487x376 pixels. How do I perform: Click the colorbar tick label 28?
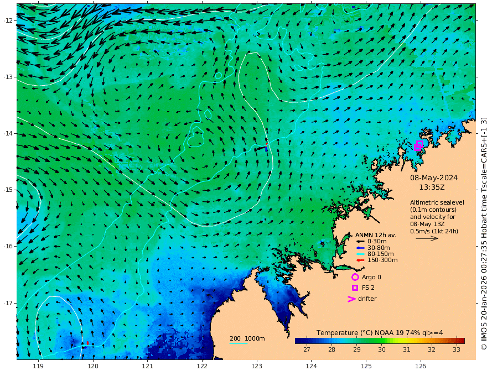point(331,349)
